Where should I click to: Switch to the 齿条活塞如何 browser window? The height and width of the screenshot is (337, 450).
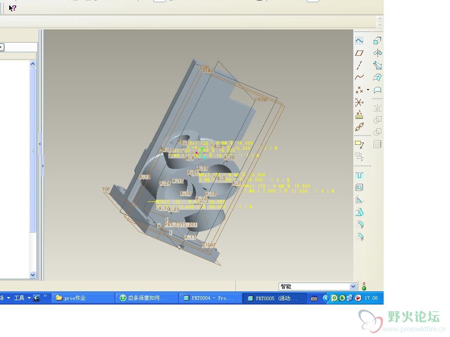147,298
